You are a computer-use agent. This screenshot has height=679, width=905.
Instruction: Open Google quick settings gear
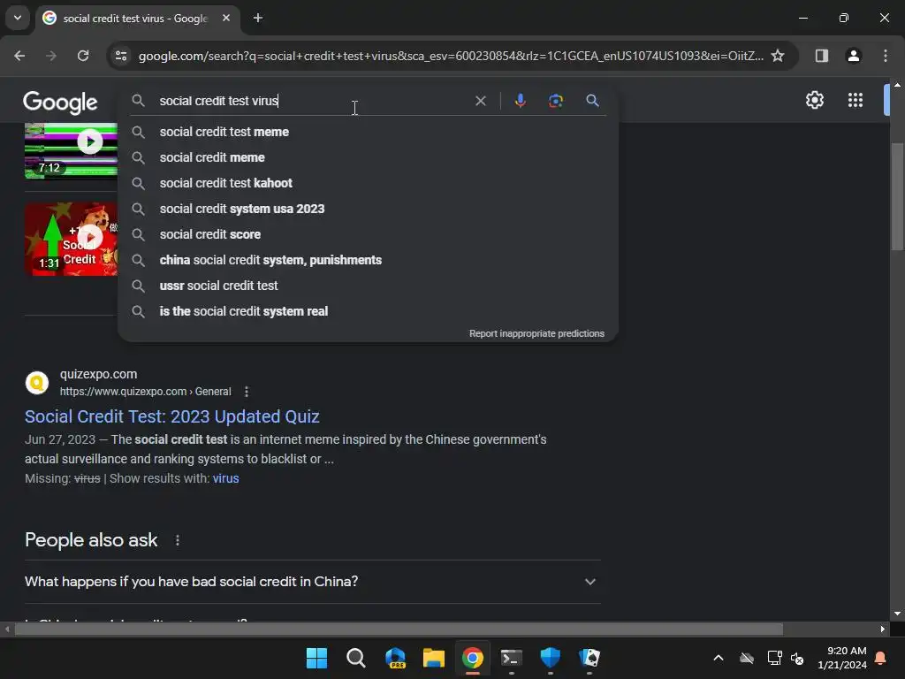814,100
